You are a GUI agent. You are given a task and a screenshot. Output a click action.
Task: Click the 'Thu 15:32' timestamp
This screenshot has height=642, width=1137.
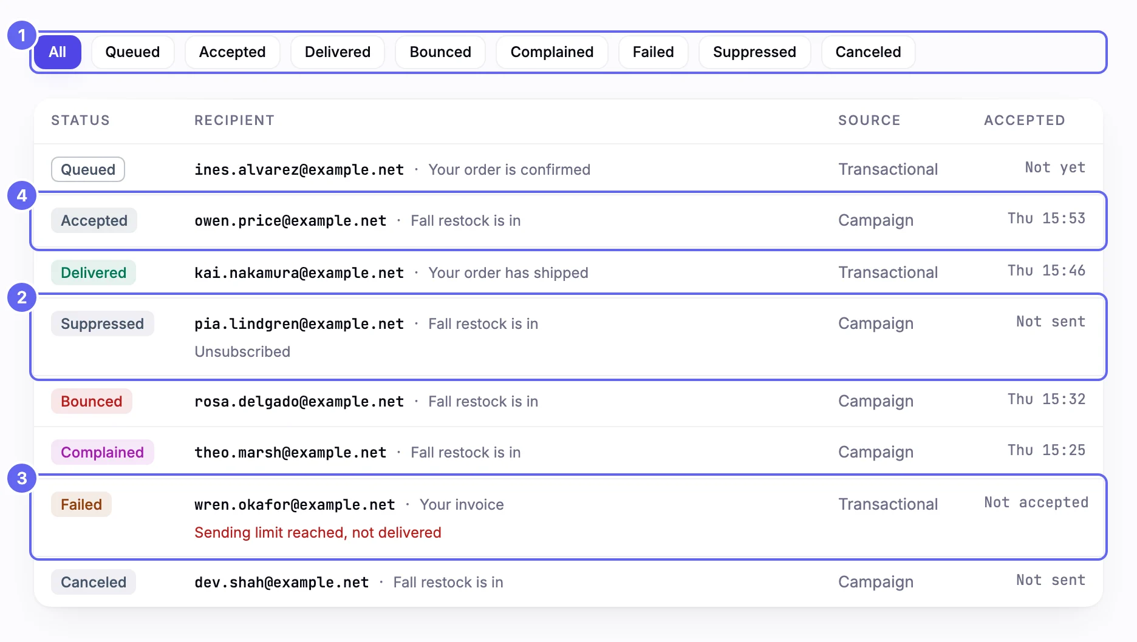tap(1047, 399)
